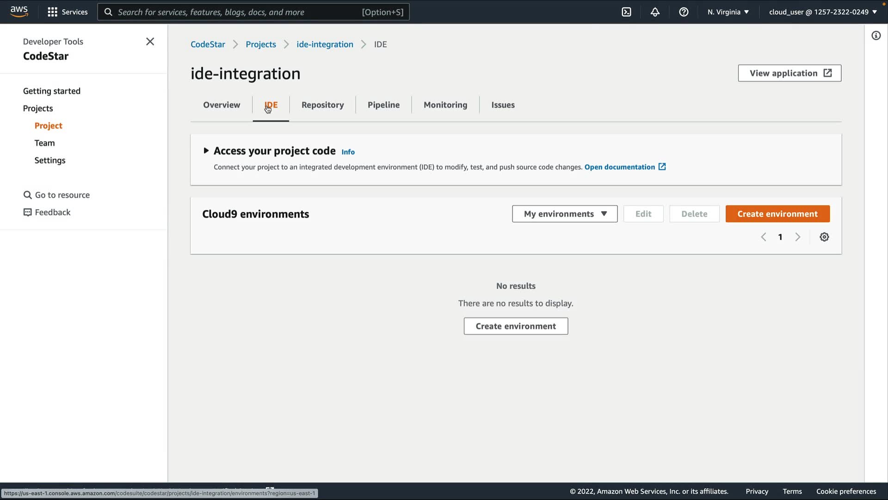Image resolution: width=888 pixels, height=500 pixels.
Task: Switch to the Pipeline tab
Action: (383, 105)
